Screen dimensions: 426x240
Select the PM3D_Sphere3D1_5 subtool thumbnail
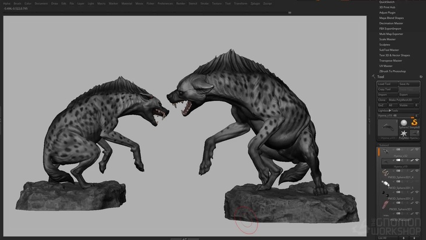pyautogui.click(x=385, y=183)
